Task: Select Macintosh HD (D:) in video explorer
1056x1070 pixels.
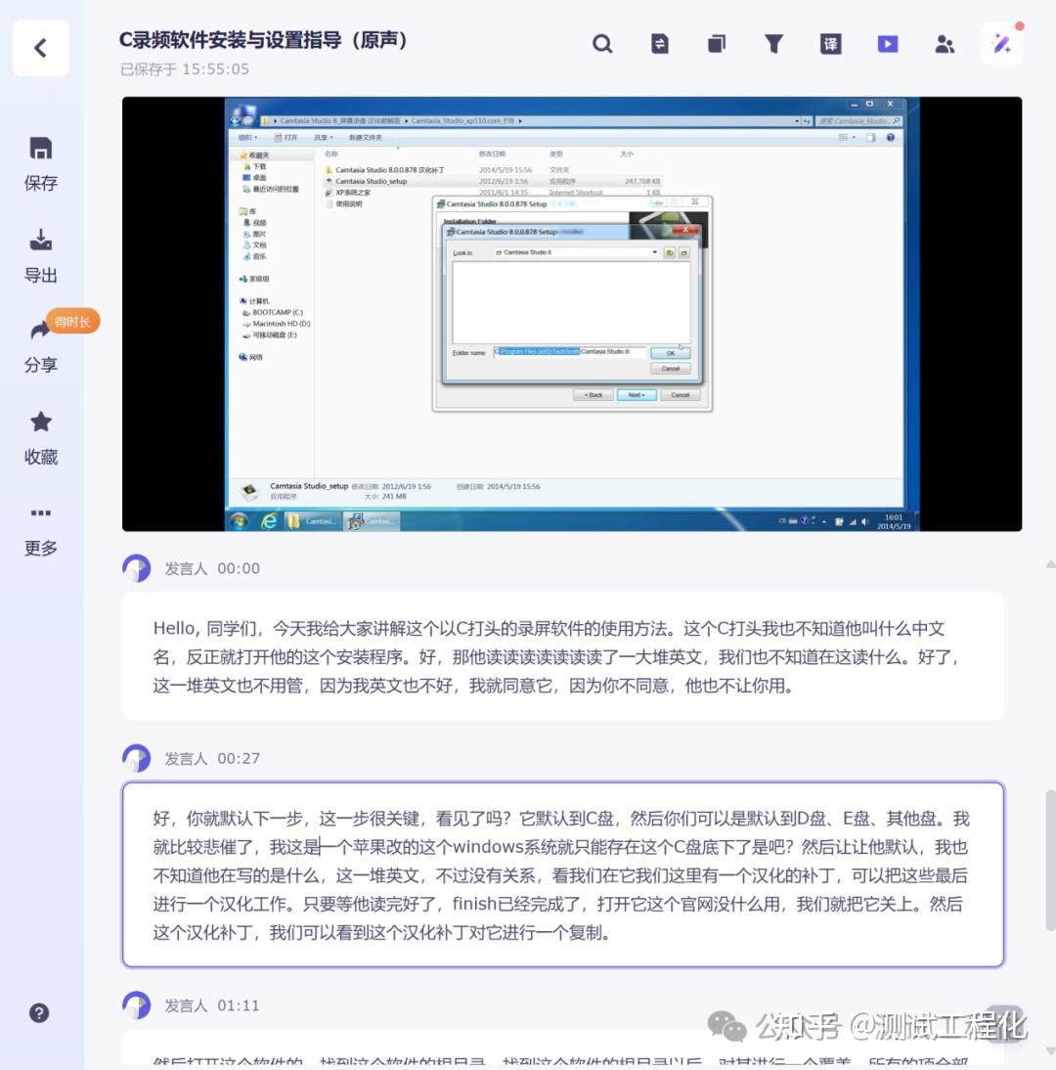Action: tap(280, 324)
